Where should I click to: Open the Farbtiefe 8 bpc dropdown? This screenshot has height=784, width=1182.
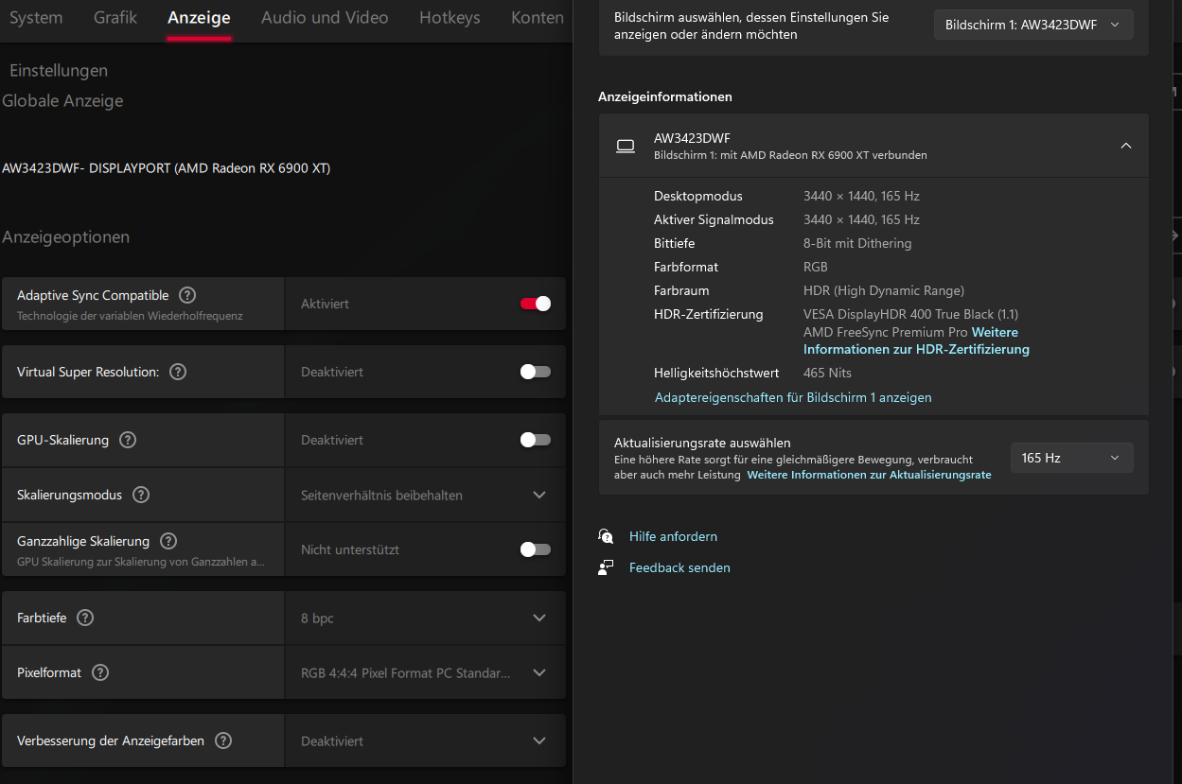[425, 618]
